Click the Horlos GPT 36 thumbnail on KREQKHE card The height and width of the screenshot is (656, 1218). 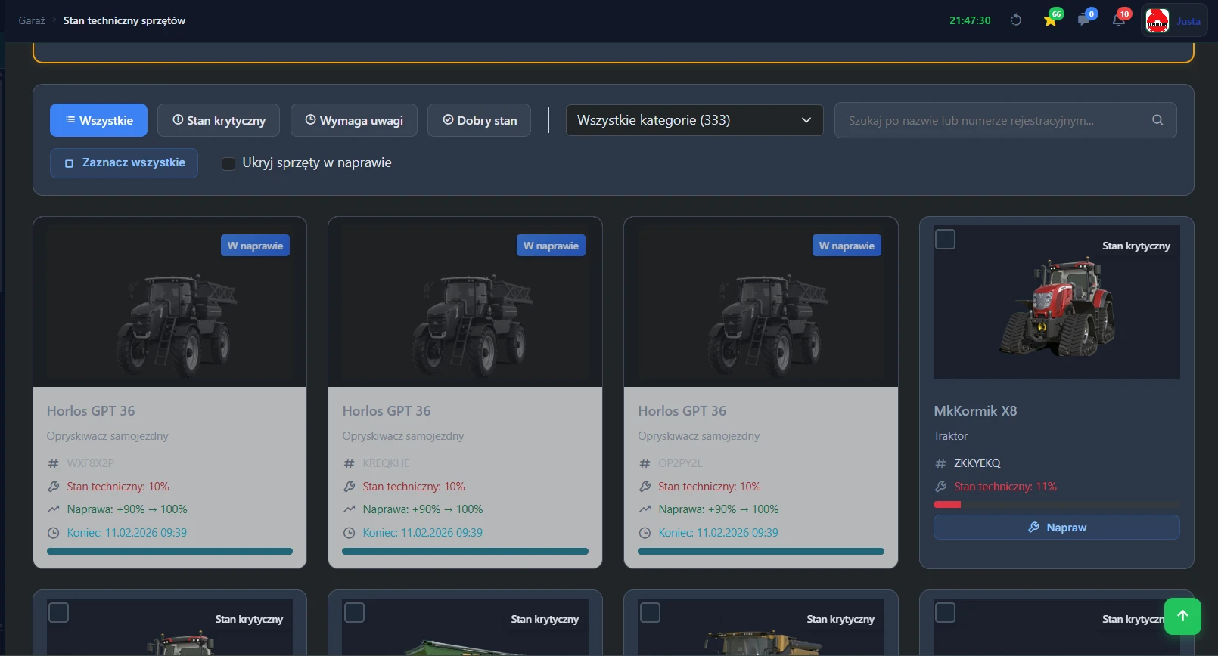pyautogui.click(x=465, y=302)
